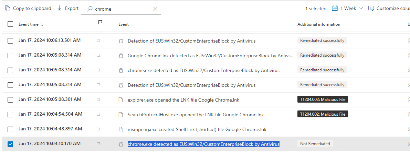Click the Event column header
The width and height of the screenshot is (410, 152).
[124, 24]
